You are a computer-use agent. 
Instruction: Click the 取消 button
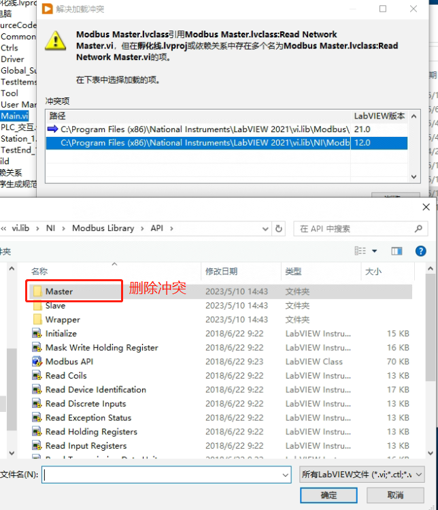395,496
